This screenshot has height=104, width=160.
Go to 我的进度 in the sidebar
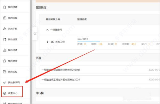pyautogui.click(x=13, y=40)
